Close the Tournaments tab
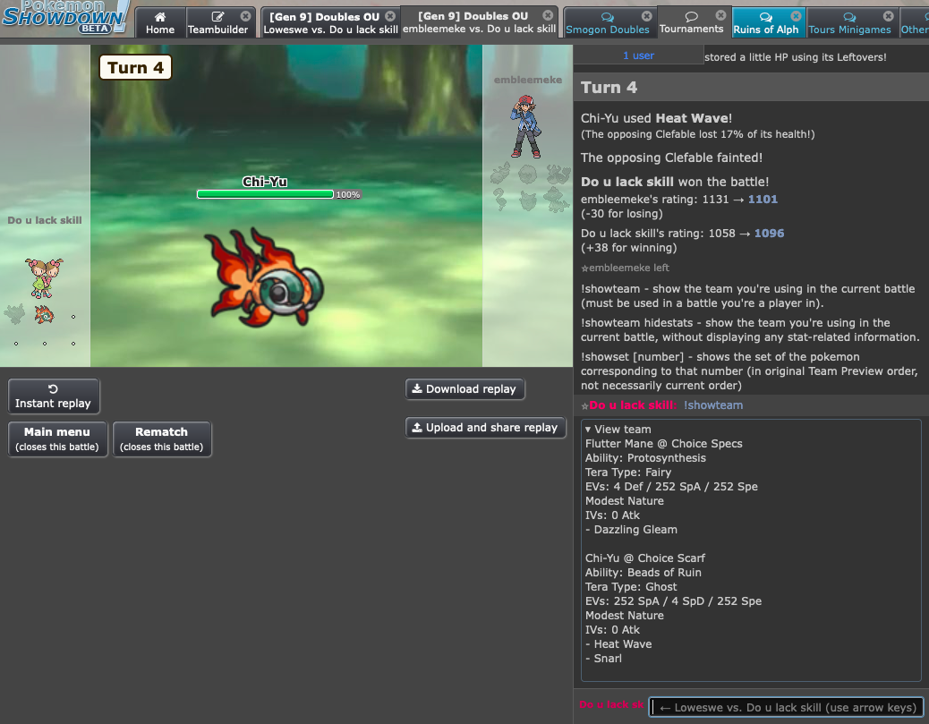This screenshot has width=929, height=724. pyautogui.click(x=720, y=15)
